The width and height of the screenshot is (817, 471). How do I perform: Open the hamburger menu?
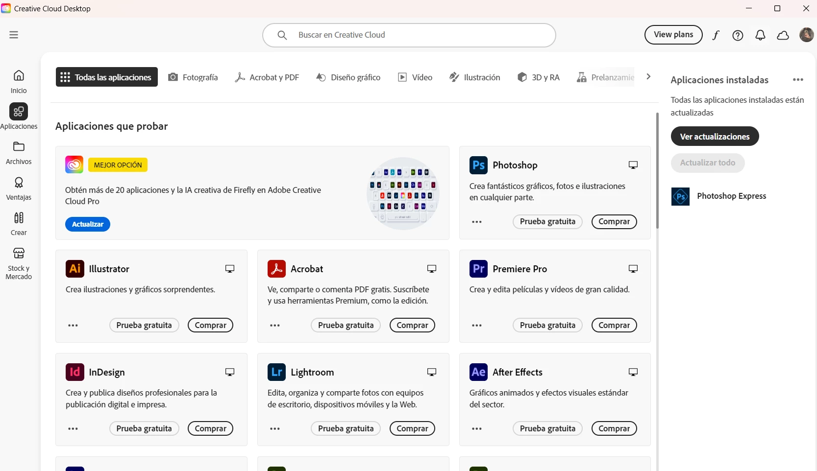[x=14, y=35]
